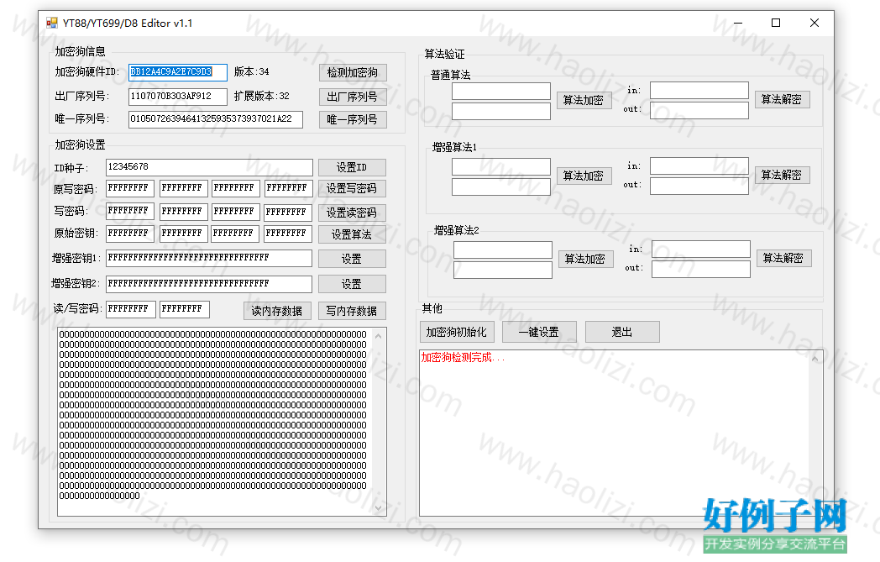Click the 写内存数据 button
The width and height of the screenshot is (880, 562).
point(352,311)
